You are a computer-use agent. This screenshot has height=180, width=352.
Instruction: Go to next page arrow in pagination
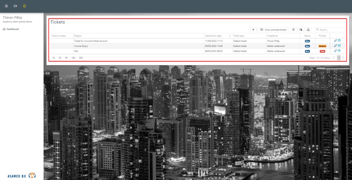coord(343,58)
